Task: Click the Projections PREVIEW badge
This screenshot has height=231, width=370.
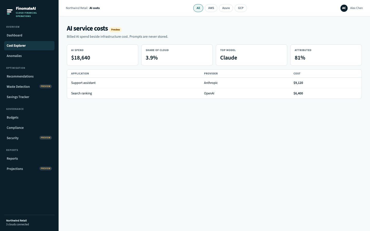Action: coord(45,169)
